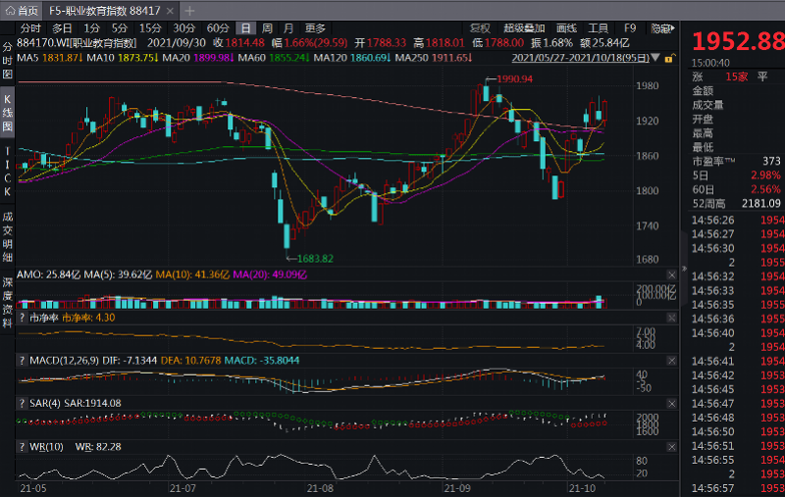The height and width of the screenshot is (497, 785).
Task: Open the 工具 tools menu
Action: click(598, 28)
